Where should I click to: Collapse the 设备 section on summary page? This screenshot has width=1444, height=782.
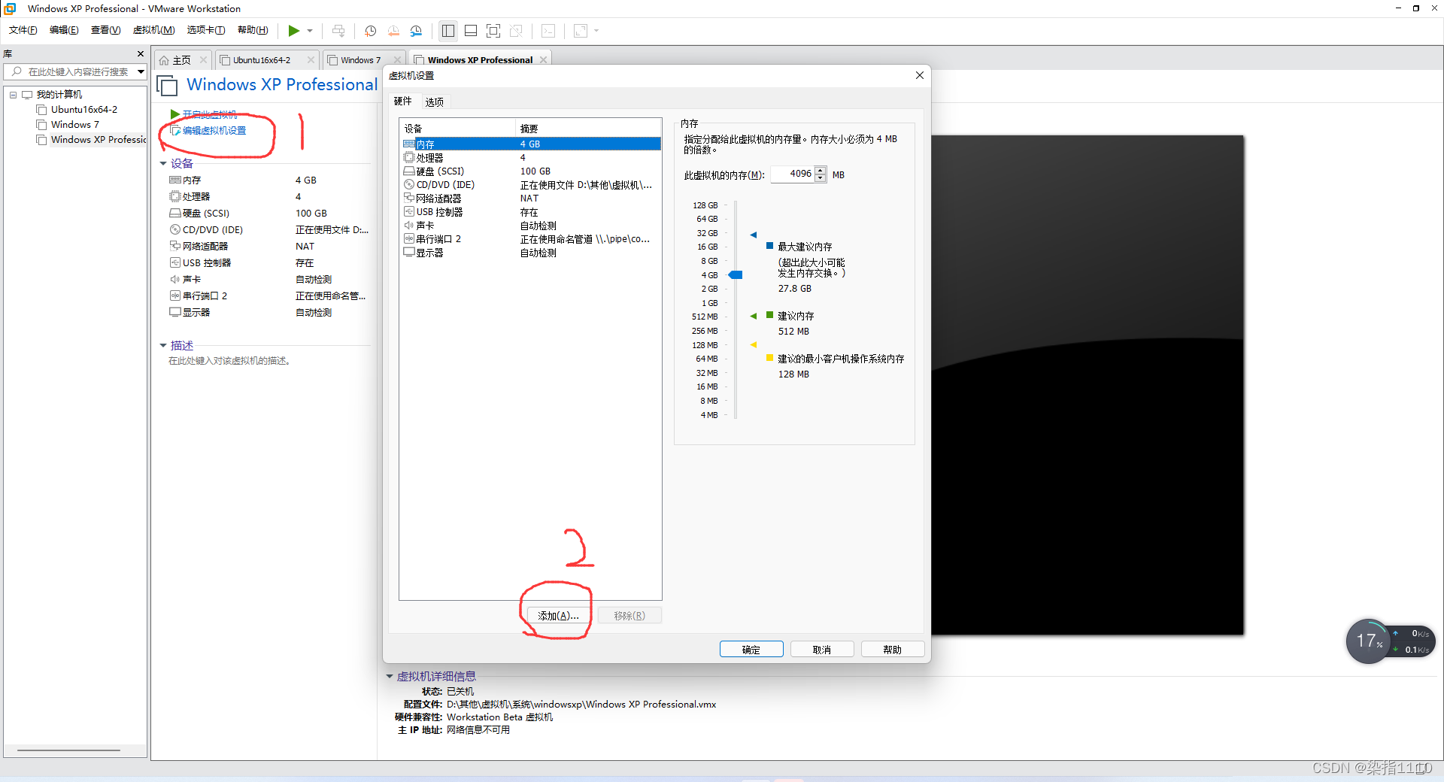162,163
